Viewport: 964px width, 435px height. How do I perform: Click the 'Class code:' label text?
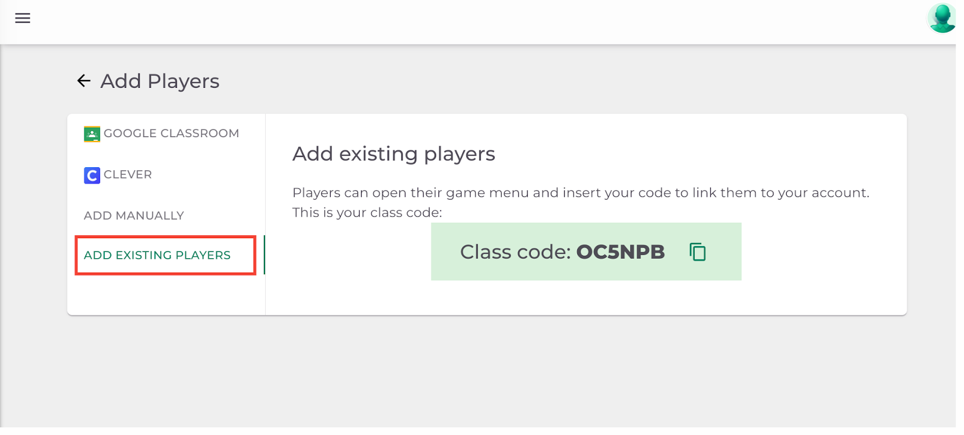515,251
